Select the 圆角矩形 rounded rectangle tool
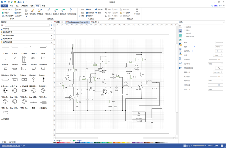 (90, 13)
